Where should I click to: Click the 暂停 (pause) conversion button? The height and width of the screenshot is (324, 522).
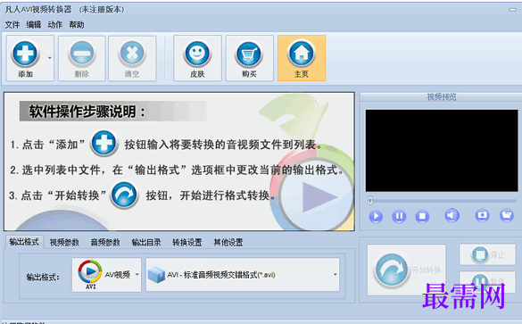click(487, 282)
